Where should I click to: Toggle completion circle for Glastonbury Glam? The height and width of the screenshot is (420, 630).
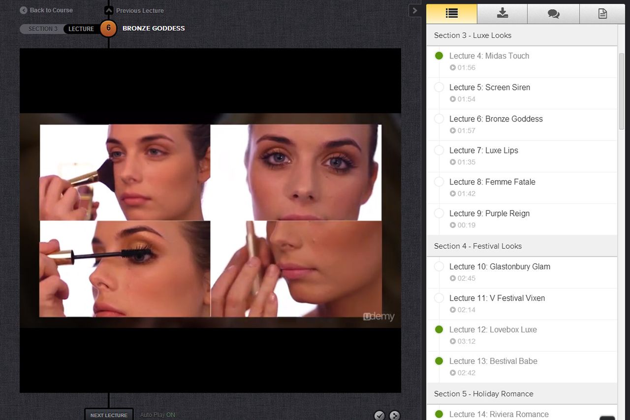[x=439, y=266]
